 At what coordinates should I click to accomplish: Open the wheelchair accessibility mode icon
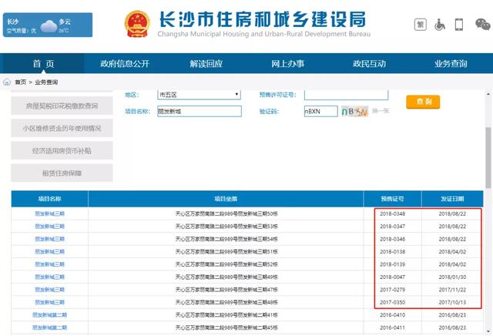(x=440, y=25)
